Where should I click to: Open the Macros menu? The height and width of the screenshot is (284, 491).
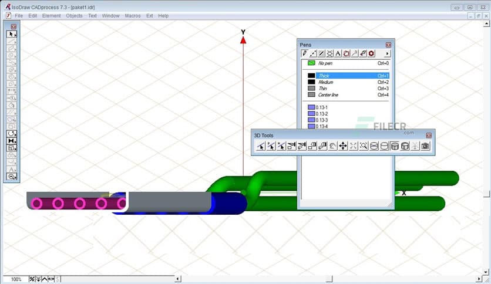pos(133,16)
